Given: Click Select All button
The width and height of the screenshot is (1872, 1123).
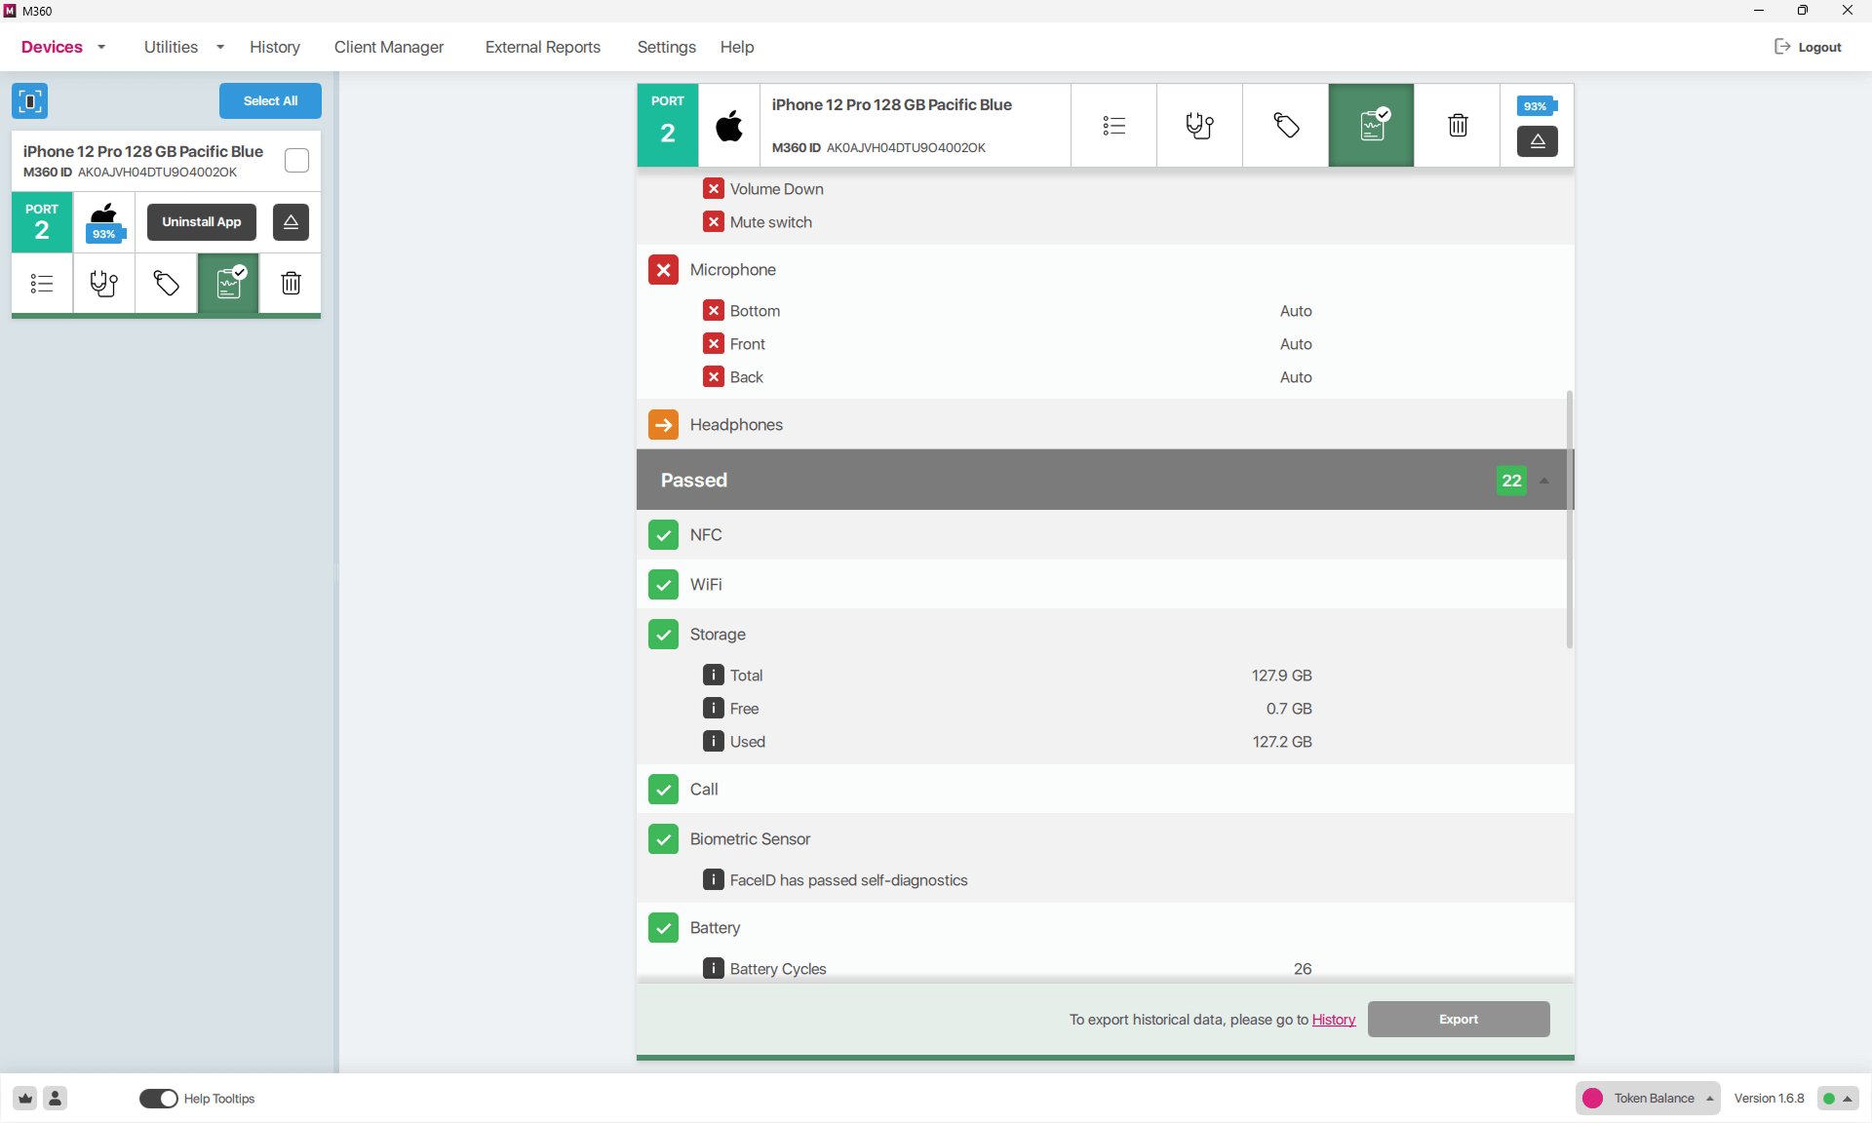Looking at the screenshot, I should click(270, 101).
